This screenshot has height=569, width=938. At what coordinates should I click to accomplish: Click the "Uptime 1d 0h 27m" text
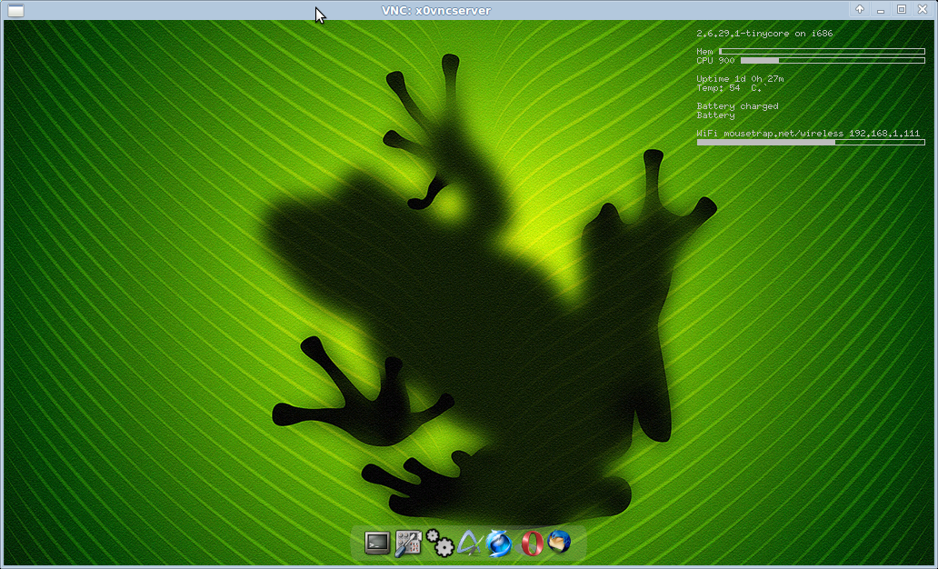point(740,78)
